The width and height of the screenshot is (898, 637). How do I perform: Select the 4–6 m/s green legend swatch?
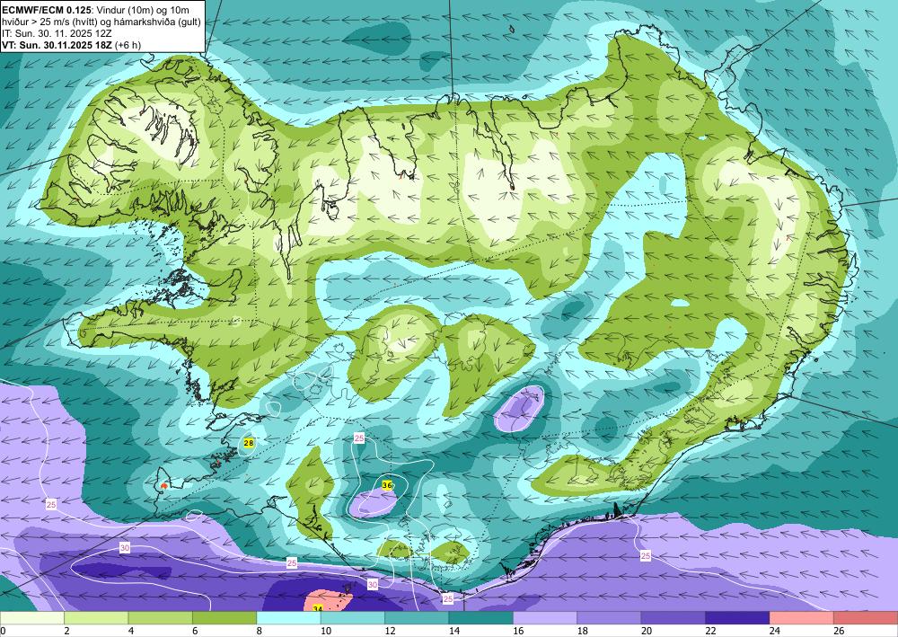coord(161,618)
